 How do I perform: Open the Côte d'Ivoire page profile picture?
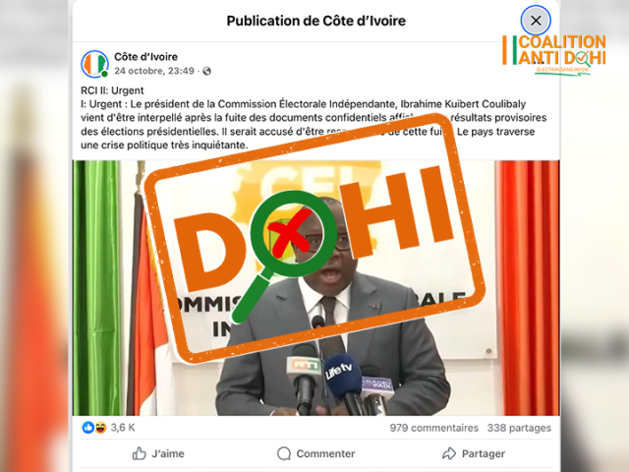(94, 64)
